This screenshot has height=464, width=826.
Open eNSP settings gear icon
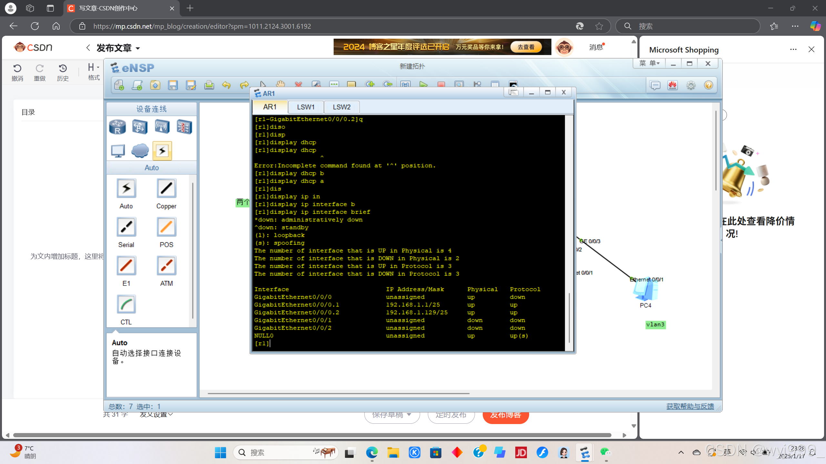(690, 85)
